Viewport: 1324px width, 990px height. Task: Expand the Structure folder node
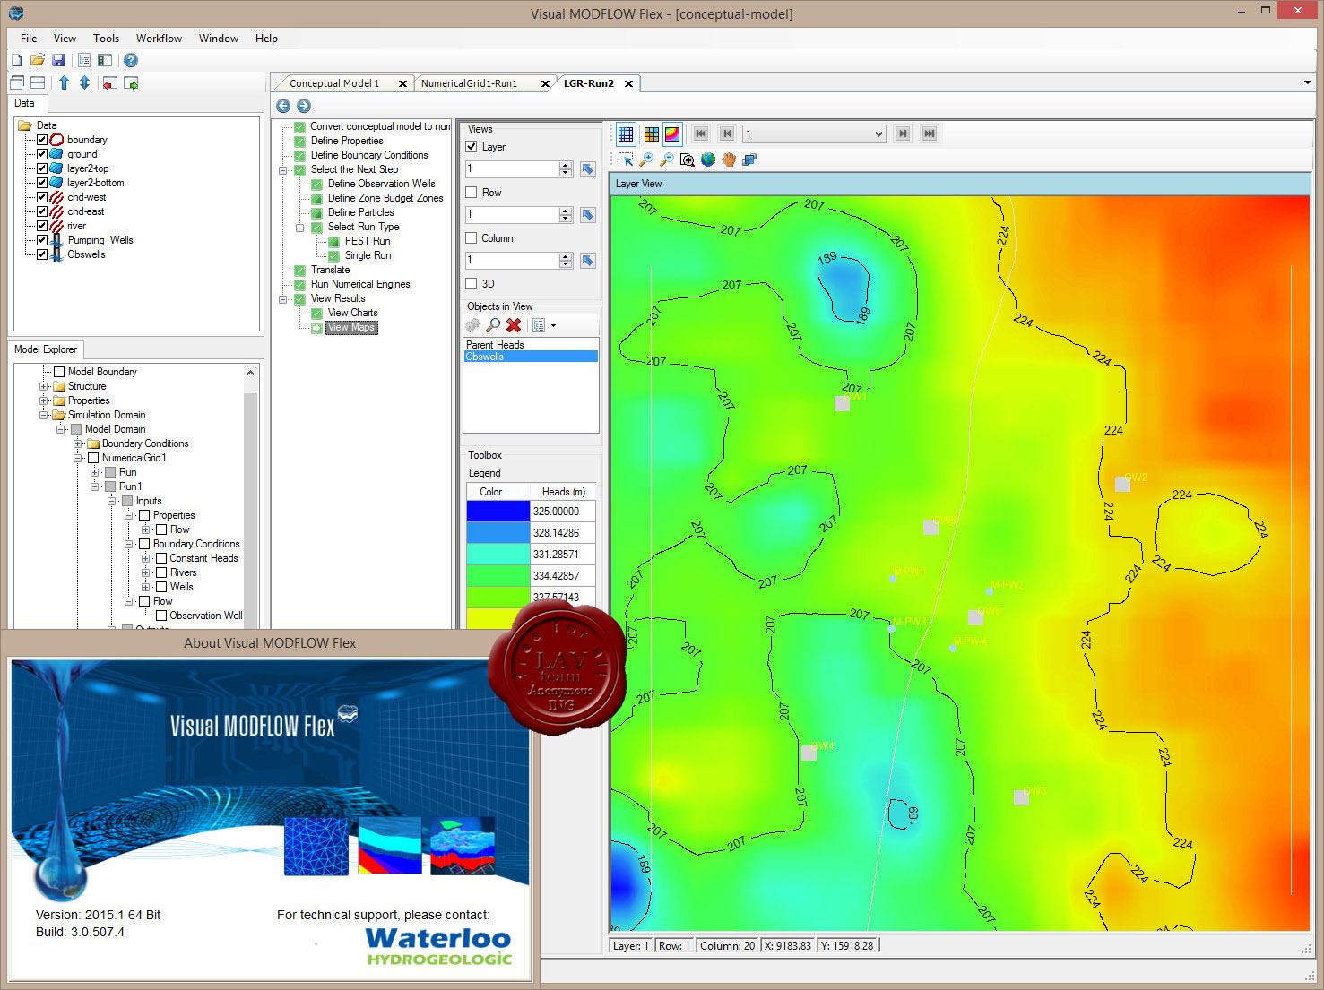pyautogui.click(x=43, y=386)
